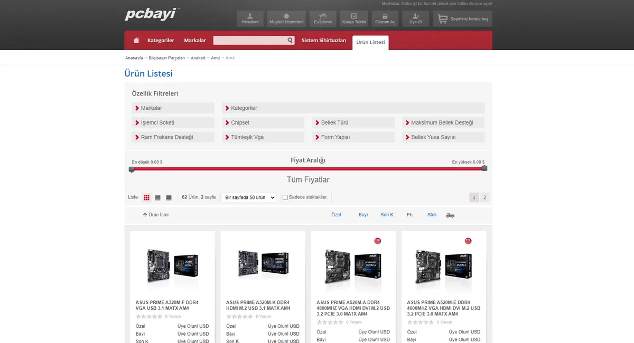Rate ASUS PRIME A320M-K stars
The height and width of the screenshot is (343, 634).
pos(239,317)
